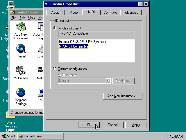This screenshot has height=140, width=186.
Task: Open the Advanced tab
Action: click(x=131, y=13)
